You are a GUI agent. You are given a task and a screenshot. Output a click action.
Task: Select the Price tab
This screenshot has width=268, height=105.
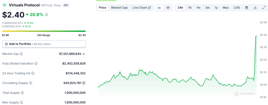tap(102, 8)
